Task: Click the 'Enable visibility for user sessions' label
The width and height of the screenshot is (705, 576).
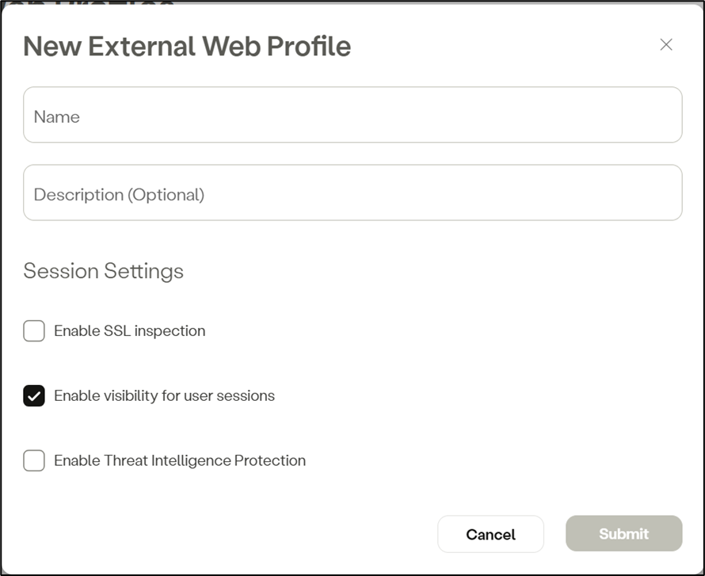Action: (x=164, y=395)
